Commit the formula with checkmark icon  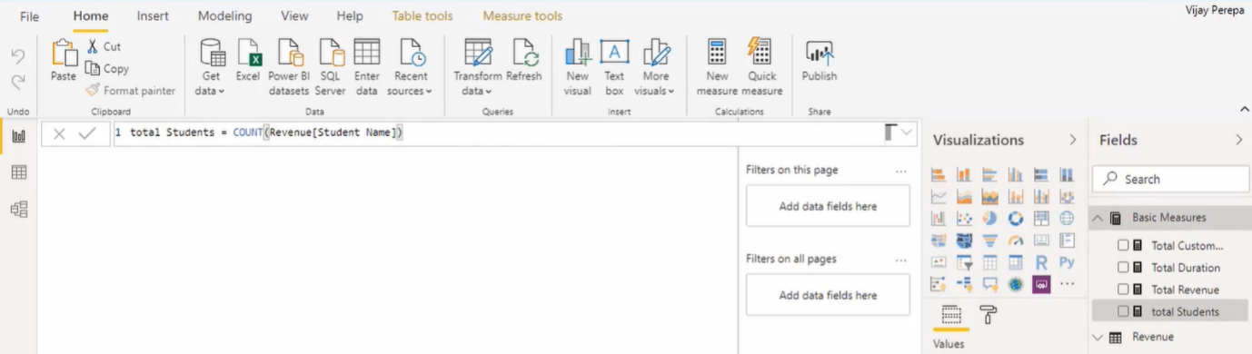point(87,133)
